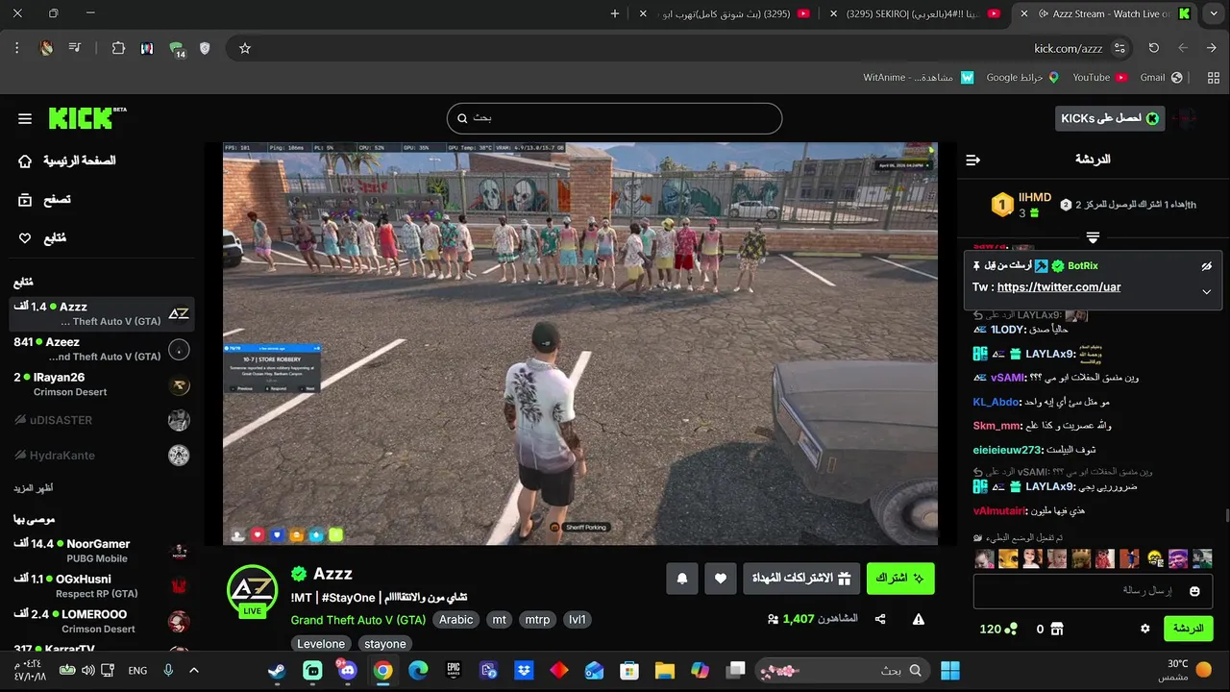Viewport: 1230px width, 692px height.
Task: Open Gmail bookmark
Action: tap(1161, 77)
